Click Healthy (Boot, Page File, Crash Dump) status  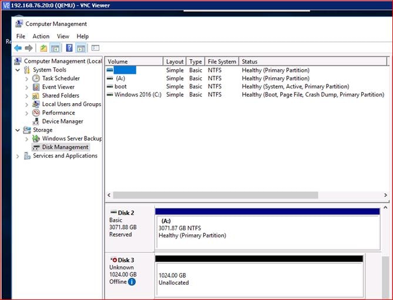click(x=313, y=95)
